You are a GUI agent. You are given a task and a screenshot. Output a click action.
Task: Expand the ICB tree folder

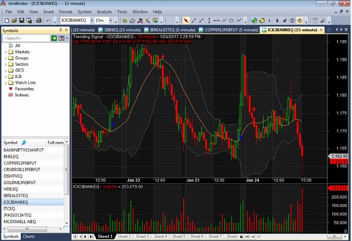pos(6,77)
